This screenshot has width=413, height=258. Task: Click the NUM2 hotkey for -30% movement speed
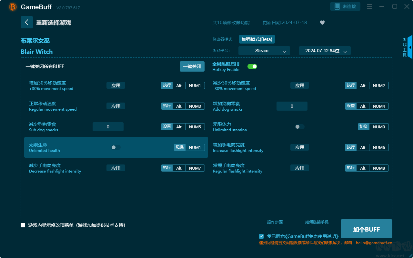point(379,85)
